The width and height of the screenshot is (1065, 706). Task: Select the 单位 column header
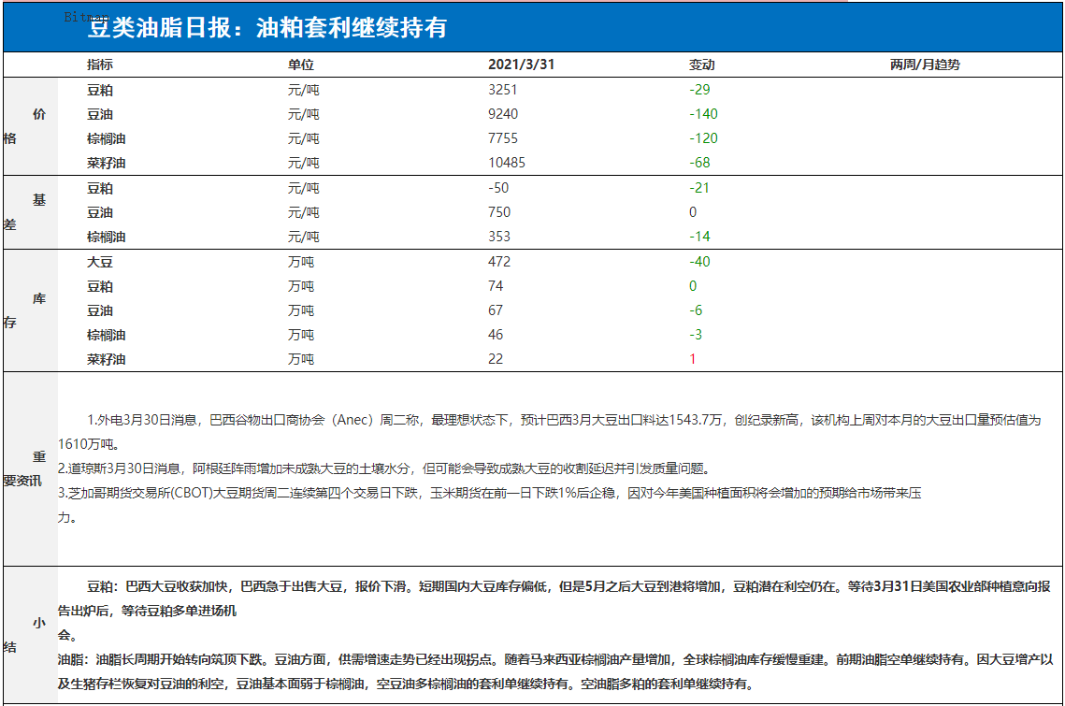click(x=301, y=65)
